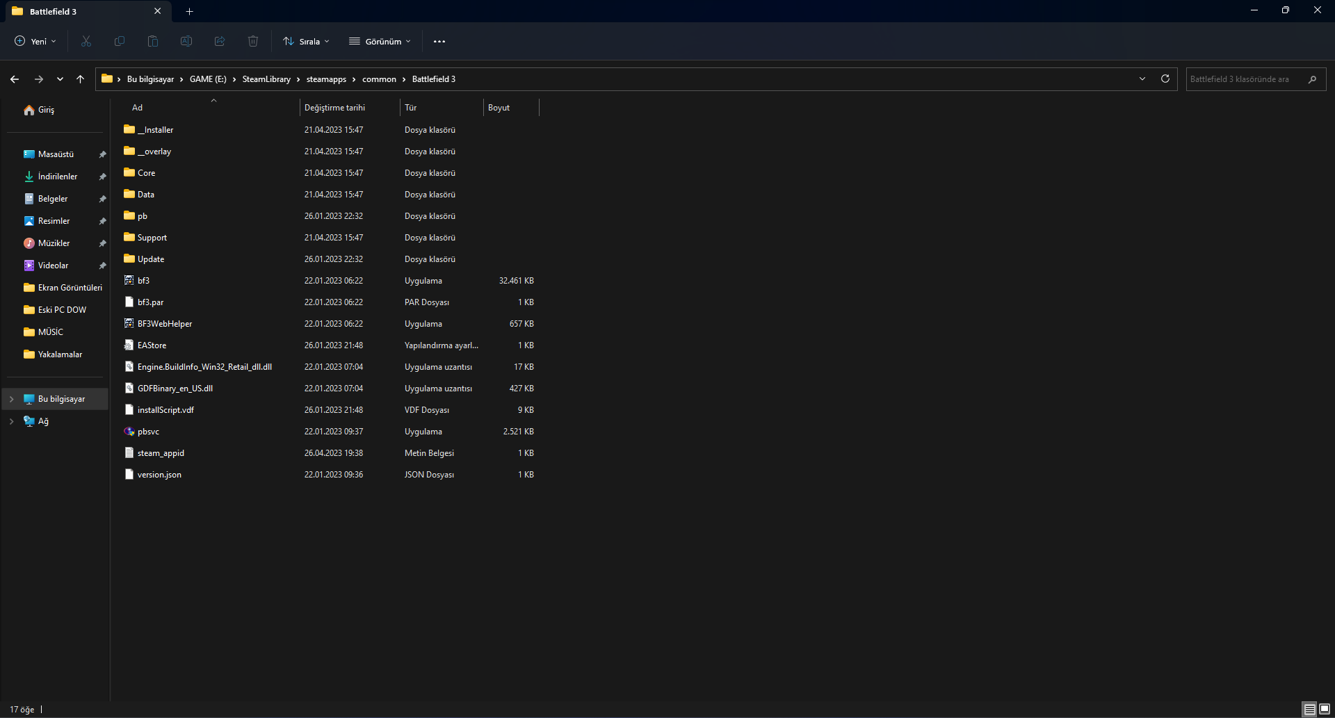
Task: Click the search magnifier icon
Action: click(x=1312, y=79)
